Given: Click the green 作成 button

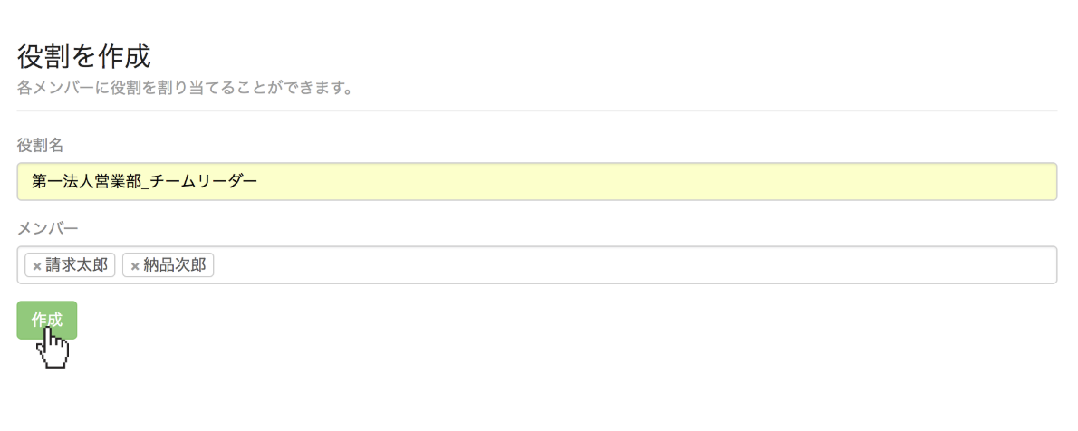Looking at the screenshot, I should pos(47,321).
